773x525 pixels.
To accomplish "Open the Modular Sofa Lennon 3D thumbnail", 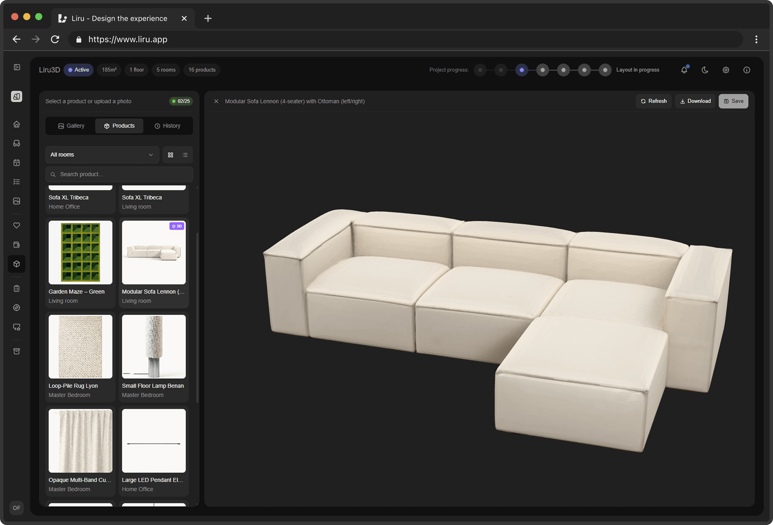I will point(154,252).
